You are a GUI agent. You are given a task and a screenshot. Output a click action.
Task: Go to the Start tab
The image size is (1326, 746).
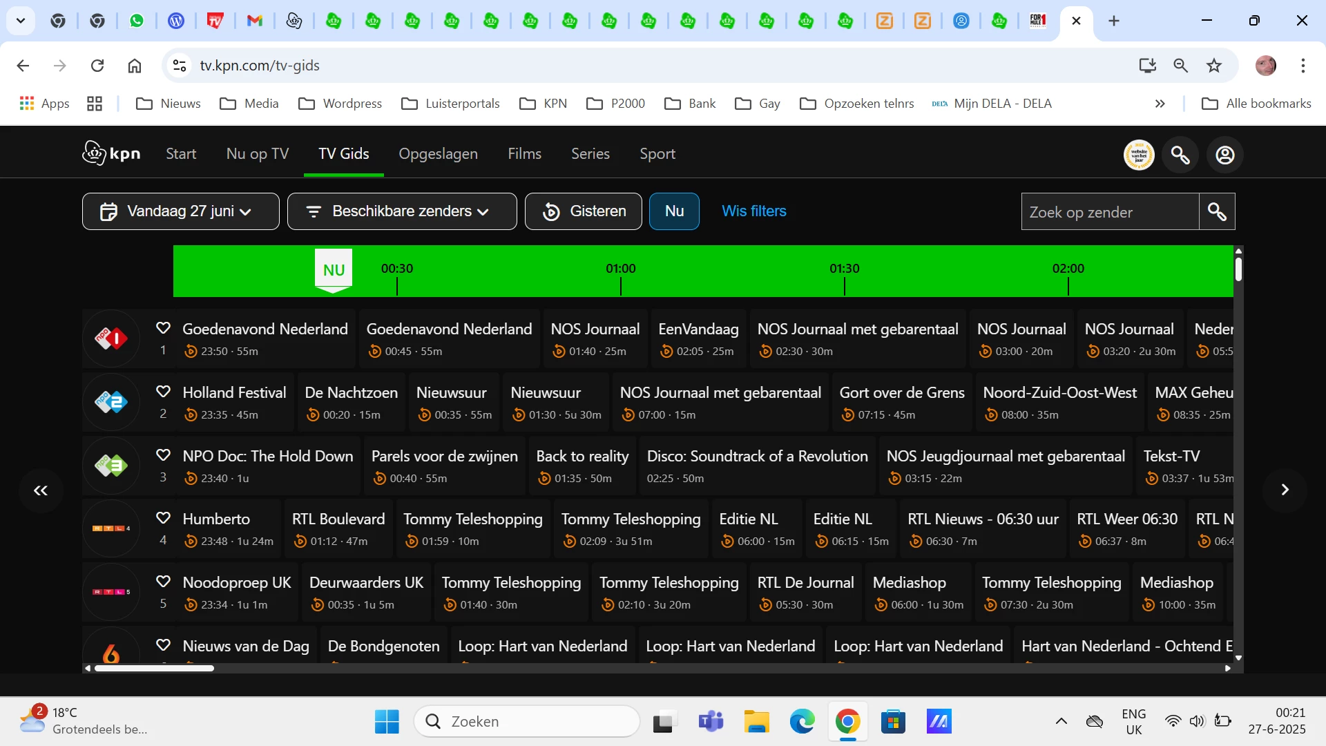[x=181, y=153]
